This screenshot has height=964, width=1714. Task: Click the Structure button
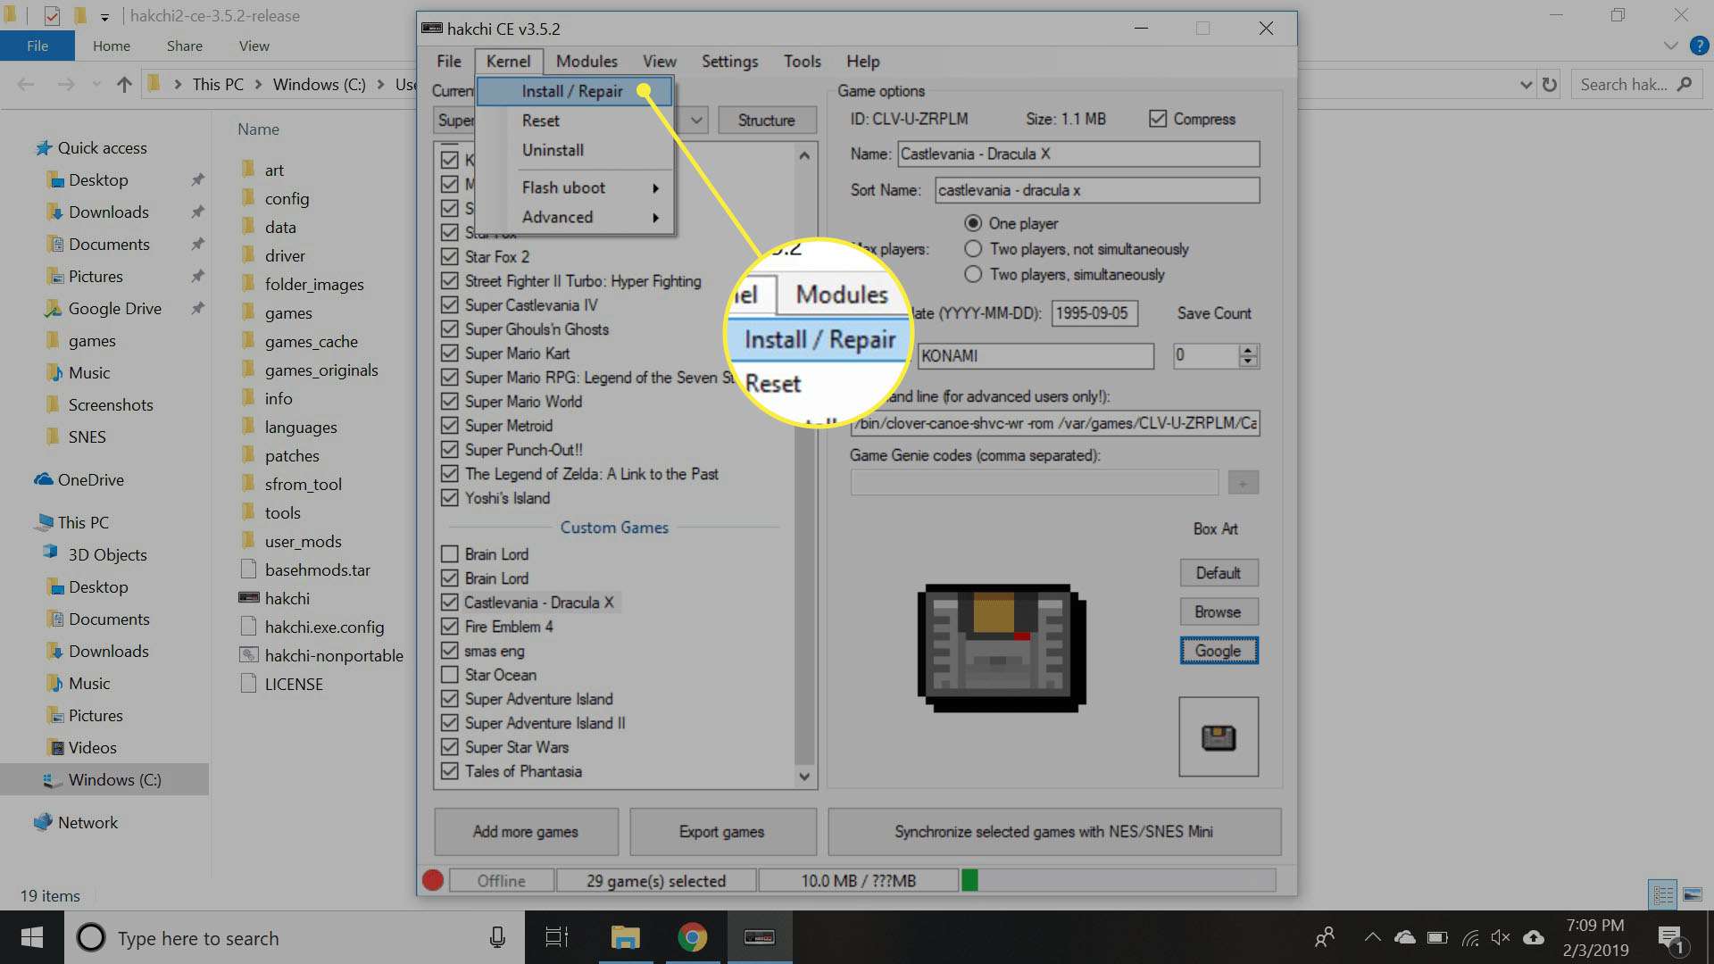pyautogui.click(x=764, y=118)
